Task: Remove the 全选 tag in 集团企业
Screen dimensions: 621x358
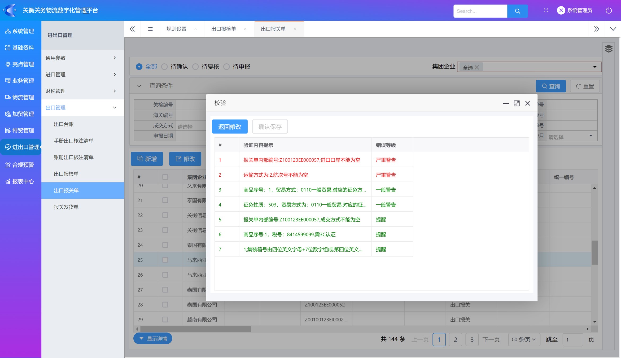Action: click(x=477, y=68)
